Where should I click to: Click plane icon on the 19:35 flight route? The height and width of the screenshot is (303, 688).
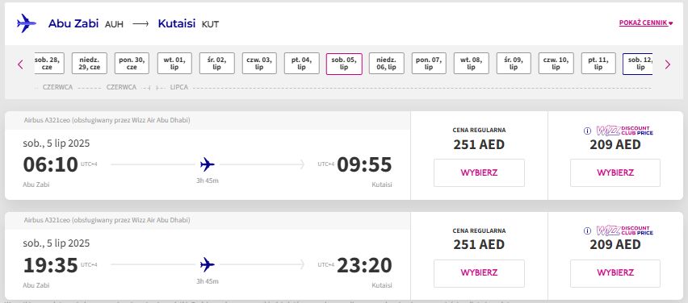(x=207, y=264)
